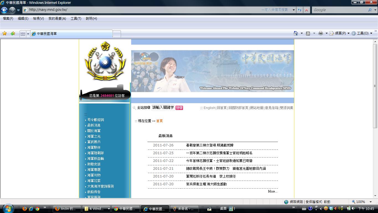Open the 我的最愛(A) menu

click(x=57, y=19)
